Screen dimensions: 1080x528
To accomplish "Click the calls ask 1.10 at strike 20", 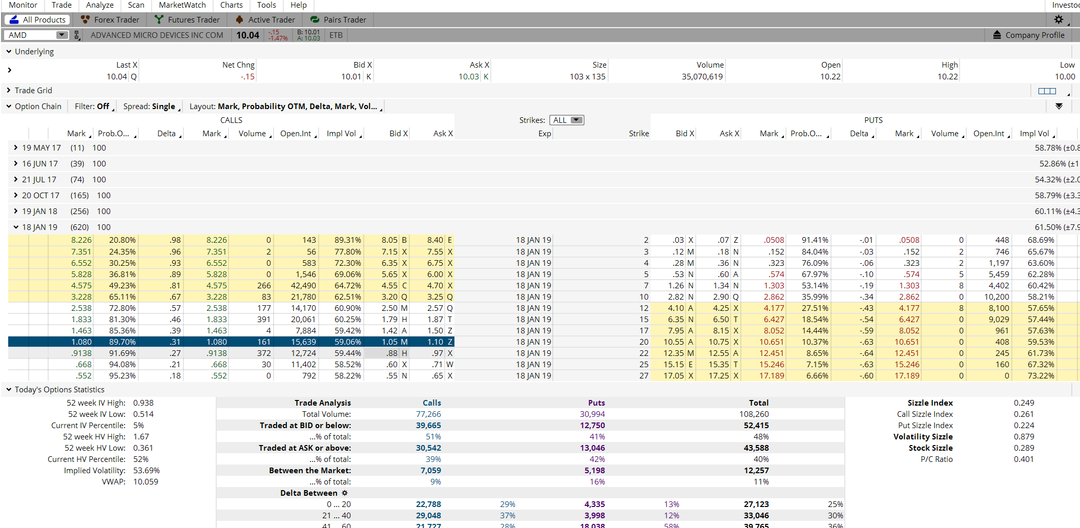I will pos(435,342).
